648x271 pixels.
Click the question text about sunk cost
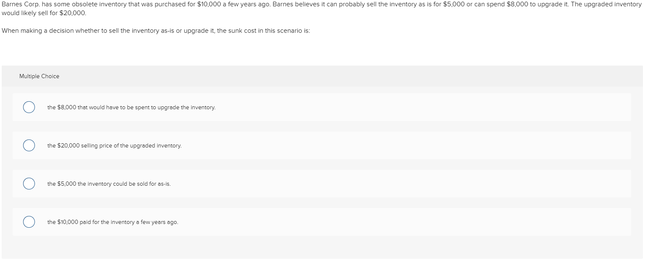pos(156,30)
